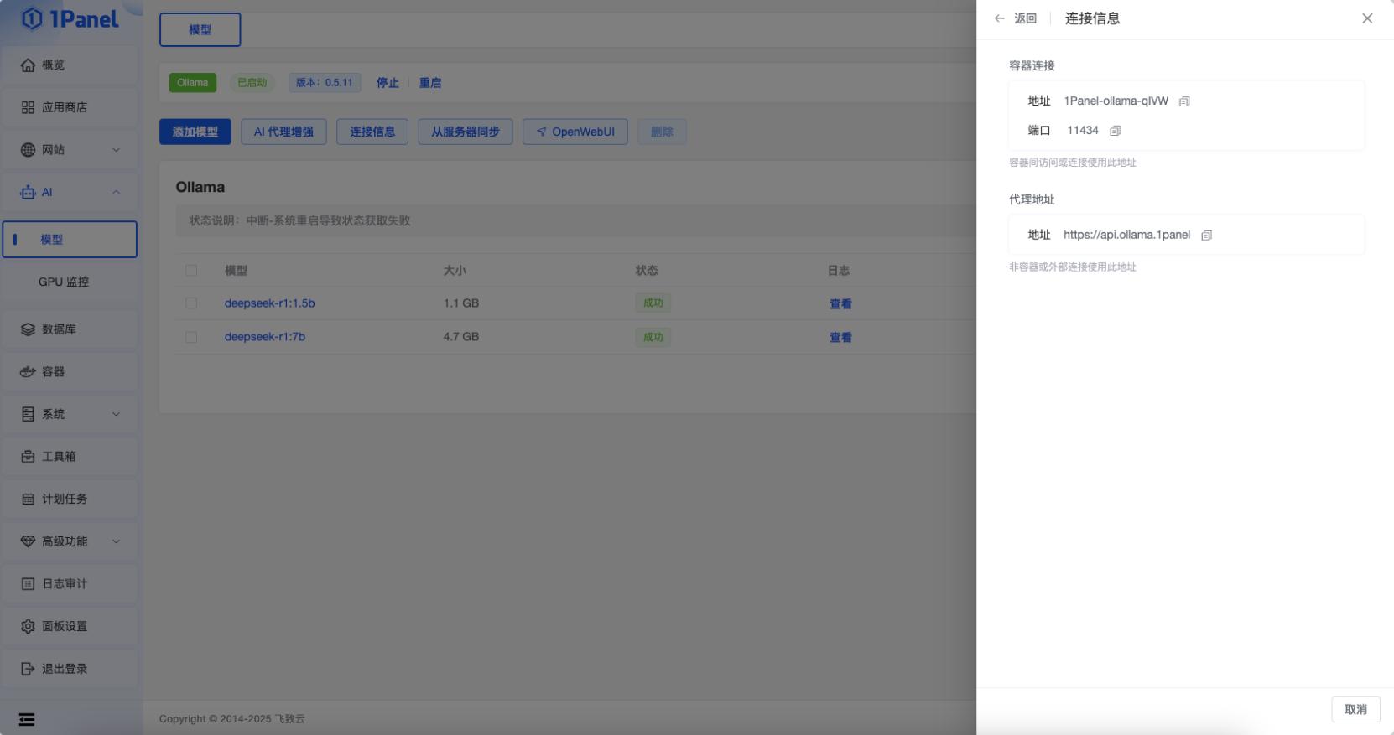
Task: Click the https://api.ollama.1panel address text
Action: pos(1126,236)
